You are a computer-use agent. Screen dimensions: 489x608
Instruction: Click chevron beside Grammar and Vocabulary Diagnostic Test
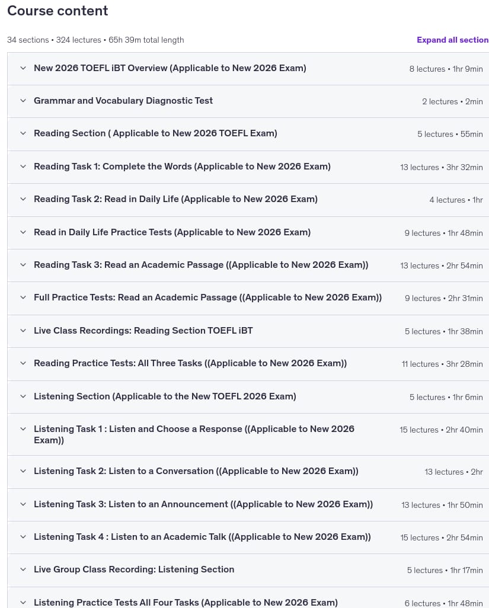coord(23,101)
